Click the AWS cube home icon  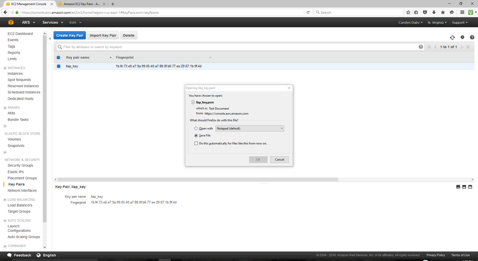coord(11,22)
